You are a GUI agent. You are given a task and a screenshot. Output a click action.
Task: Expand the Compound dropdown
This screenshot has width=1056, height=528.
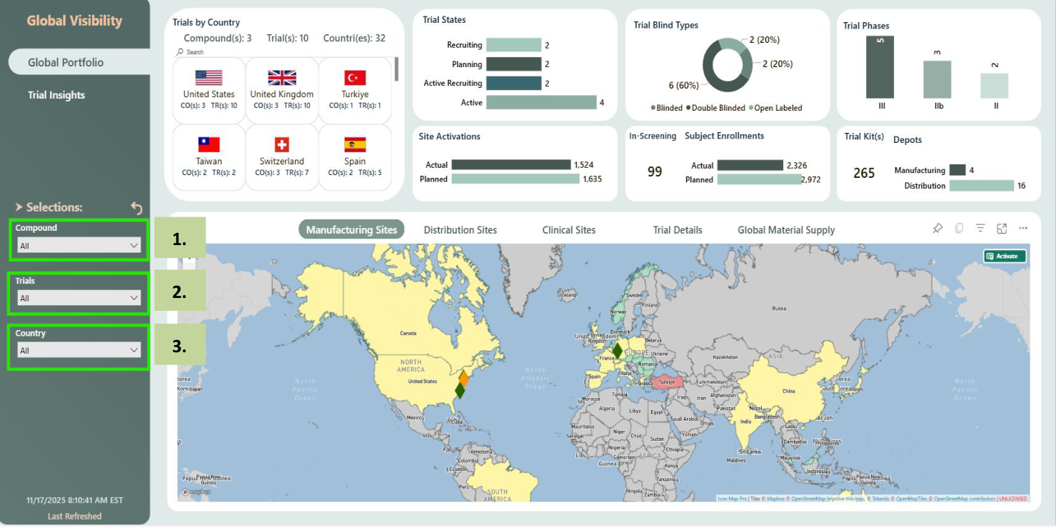click(x=79, y=246)
